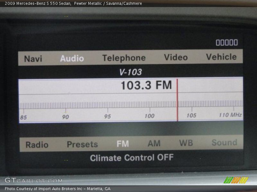257x192 pixels.
Task: Open the Sound settings
Action: [224, 142]
